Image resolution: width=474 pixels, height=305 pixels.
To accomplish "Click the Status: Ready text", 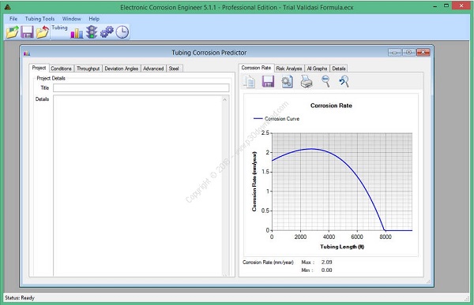I will click(20, 298).
